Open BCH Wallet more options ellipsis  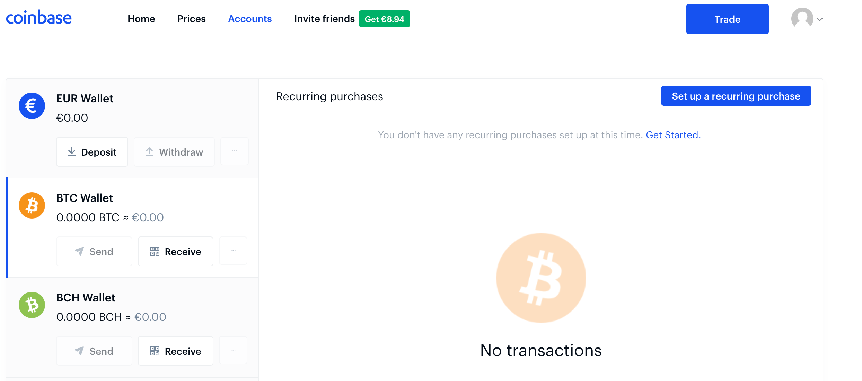click(x=233, y=350)
